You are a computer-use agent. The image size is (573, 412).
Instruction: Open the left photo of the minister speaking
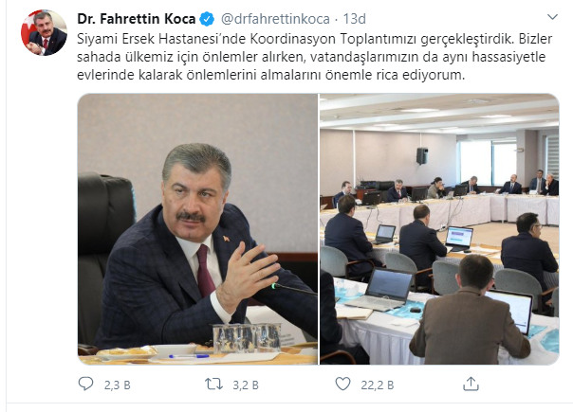coord(197,229)
